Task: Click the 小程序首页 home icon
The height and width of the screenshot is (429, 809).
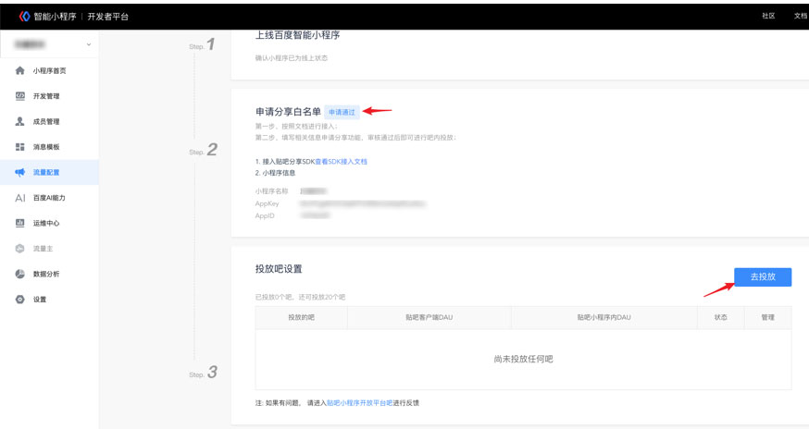Action: click(19, 70)
